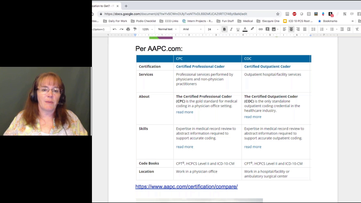Select the paint format tool

pos(135,29)
